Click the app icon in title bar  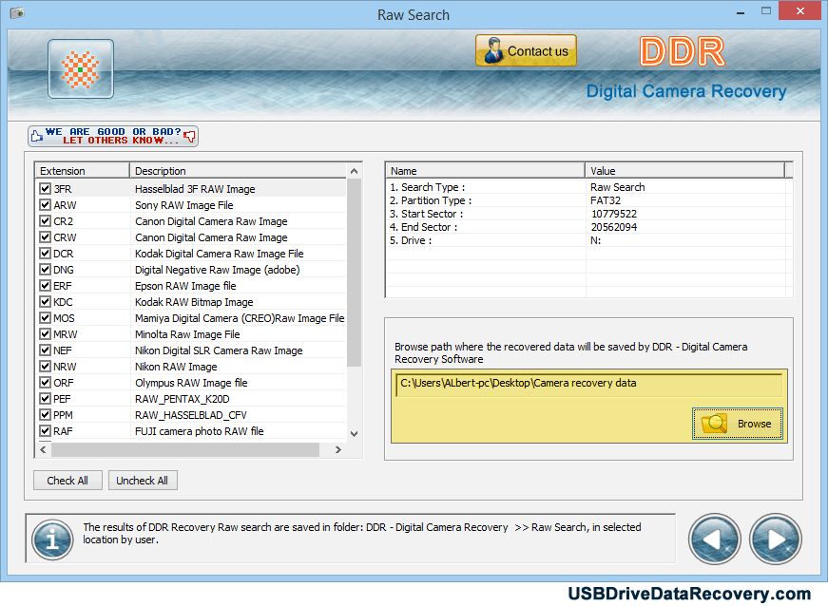(x=17, y=12)
